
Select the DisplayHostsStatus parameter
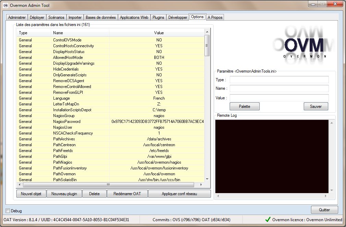110,52
